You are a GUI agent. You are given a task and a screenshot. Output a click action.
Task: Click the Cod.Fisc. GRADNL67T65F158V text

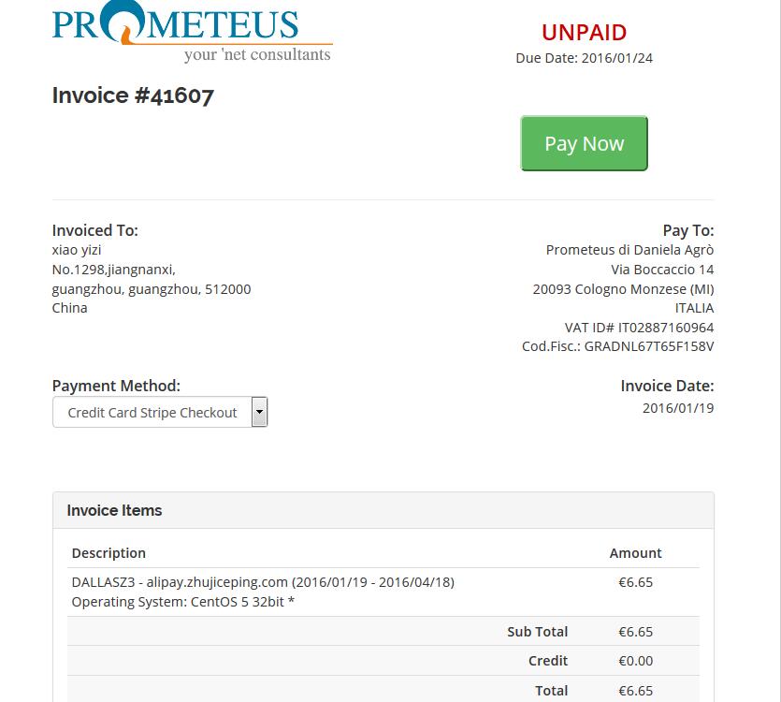pos(617,346)
